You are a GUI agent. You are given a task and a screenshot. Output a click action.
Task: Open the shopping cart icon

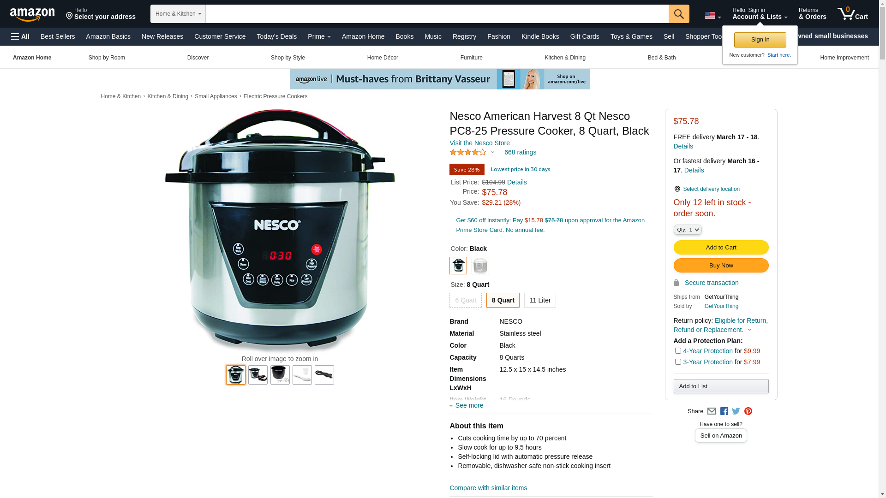(853, 13)
